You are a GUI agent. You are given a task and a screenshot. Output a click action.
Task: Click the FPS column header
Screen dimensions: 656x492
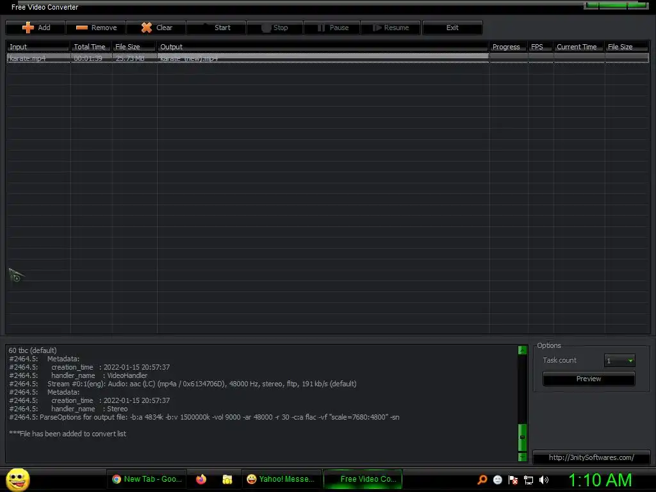coord(541,46)
